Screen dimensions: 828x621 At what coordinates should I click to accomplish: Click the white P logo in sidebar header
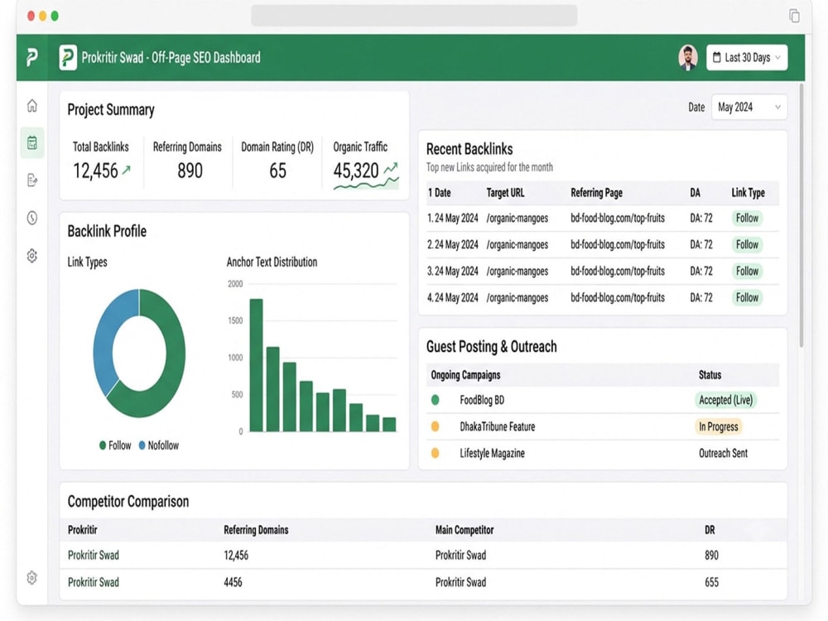(31, 57)
